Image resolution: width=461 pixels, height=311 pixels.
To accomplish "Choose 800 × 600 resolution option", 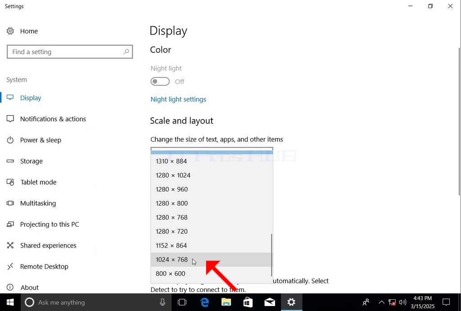I will (212, 274).
